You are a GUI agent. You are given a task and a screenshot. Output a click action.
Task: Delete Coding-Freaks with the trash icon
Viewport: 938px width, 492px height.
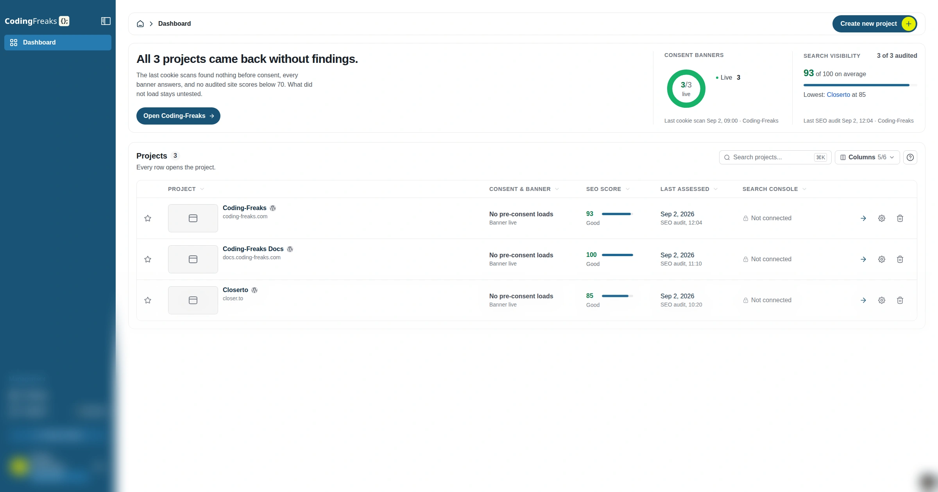point(900,218)
